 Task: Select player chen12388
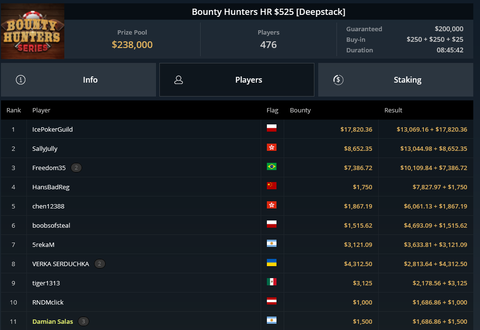[x=48, y=206]
